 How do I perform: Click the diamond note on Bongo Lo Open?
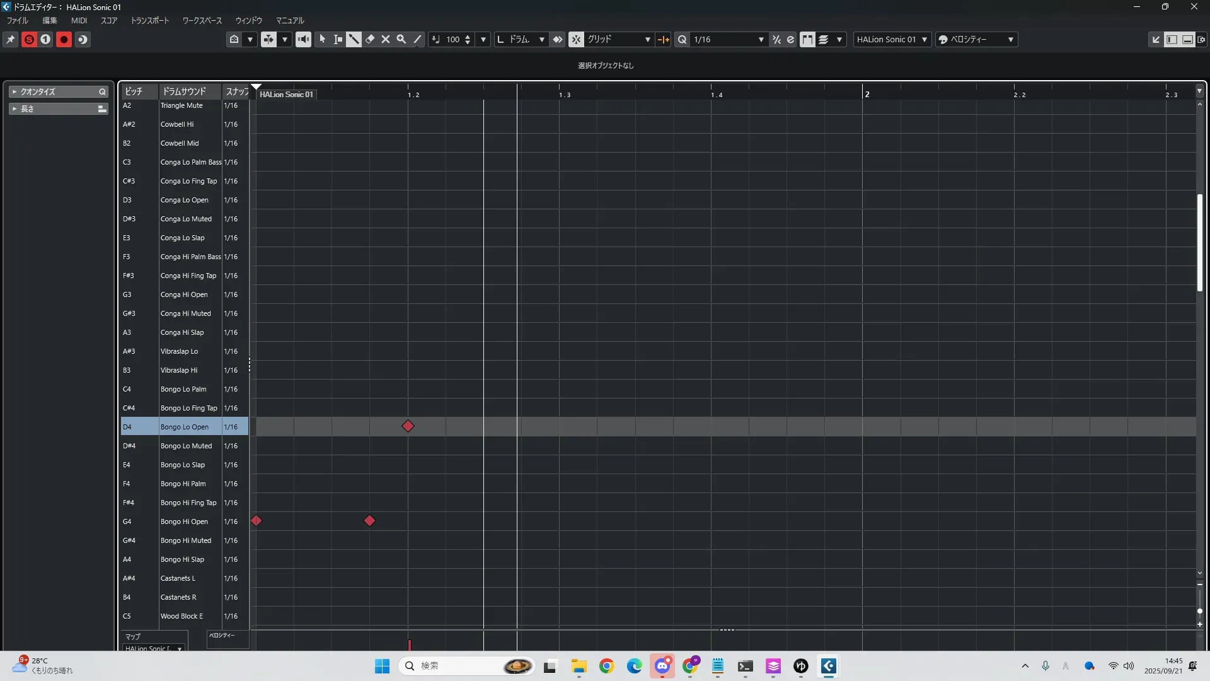click(408, 426)
